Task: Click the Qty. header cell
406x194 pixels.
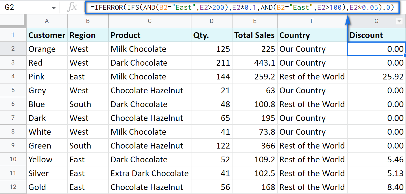Action: pos(211,35)
